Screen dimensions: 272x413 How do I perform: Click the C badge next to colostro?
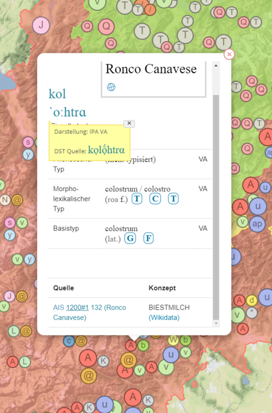[x=155, y=199]
